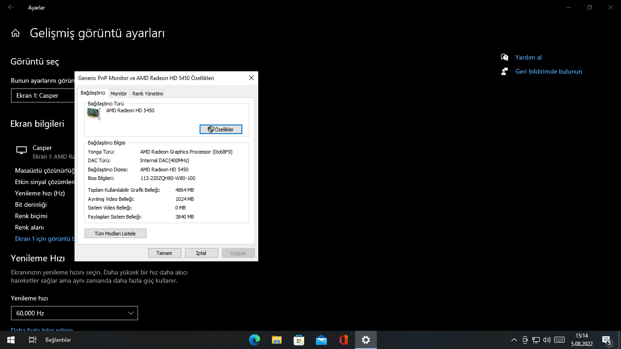Click the Casper monitor icon
The image size is (621, 349).
(21, 150)
